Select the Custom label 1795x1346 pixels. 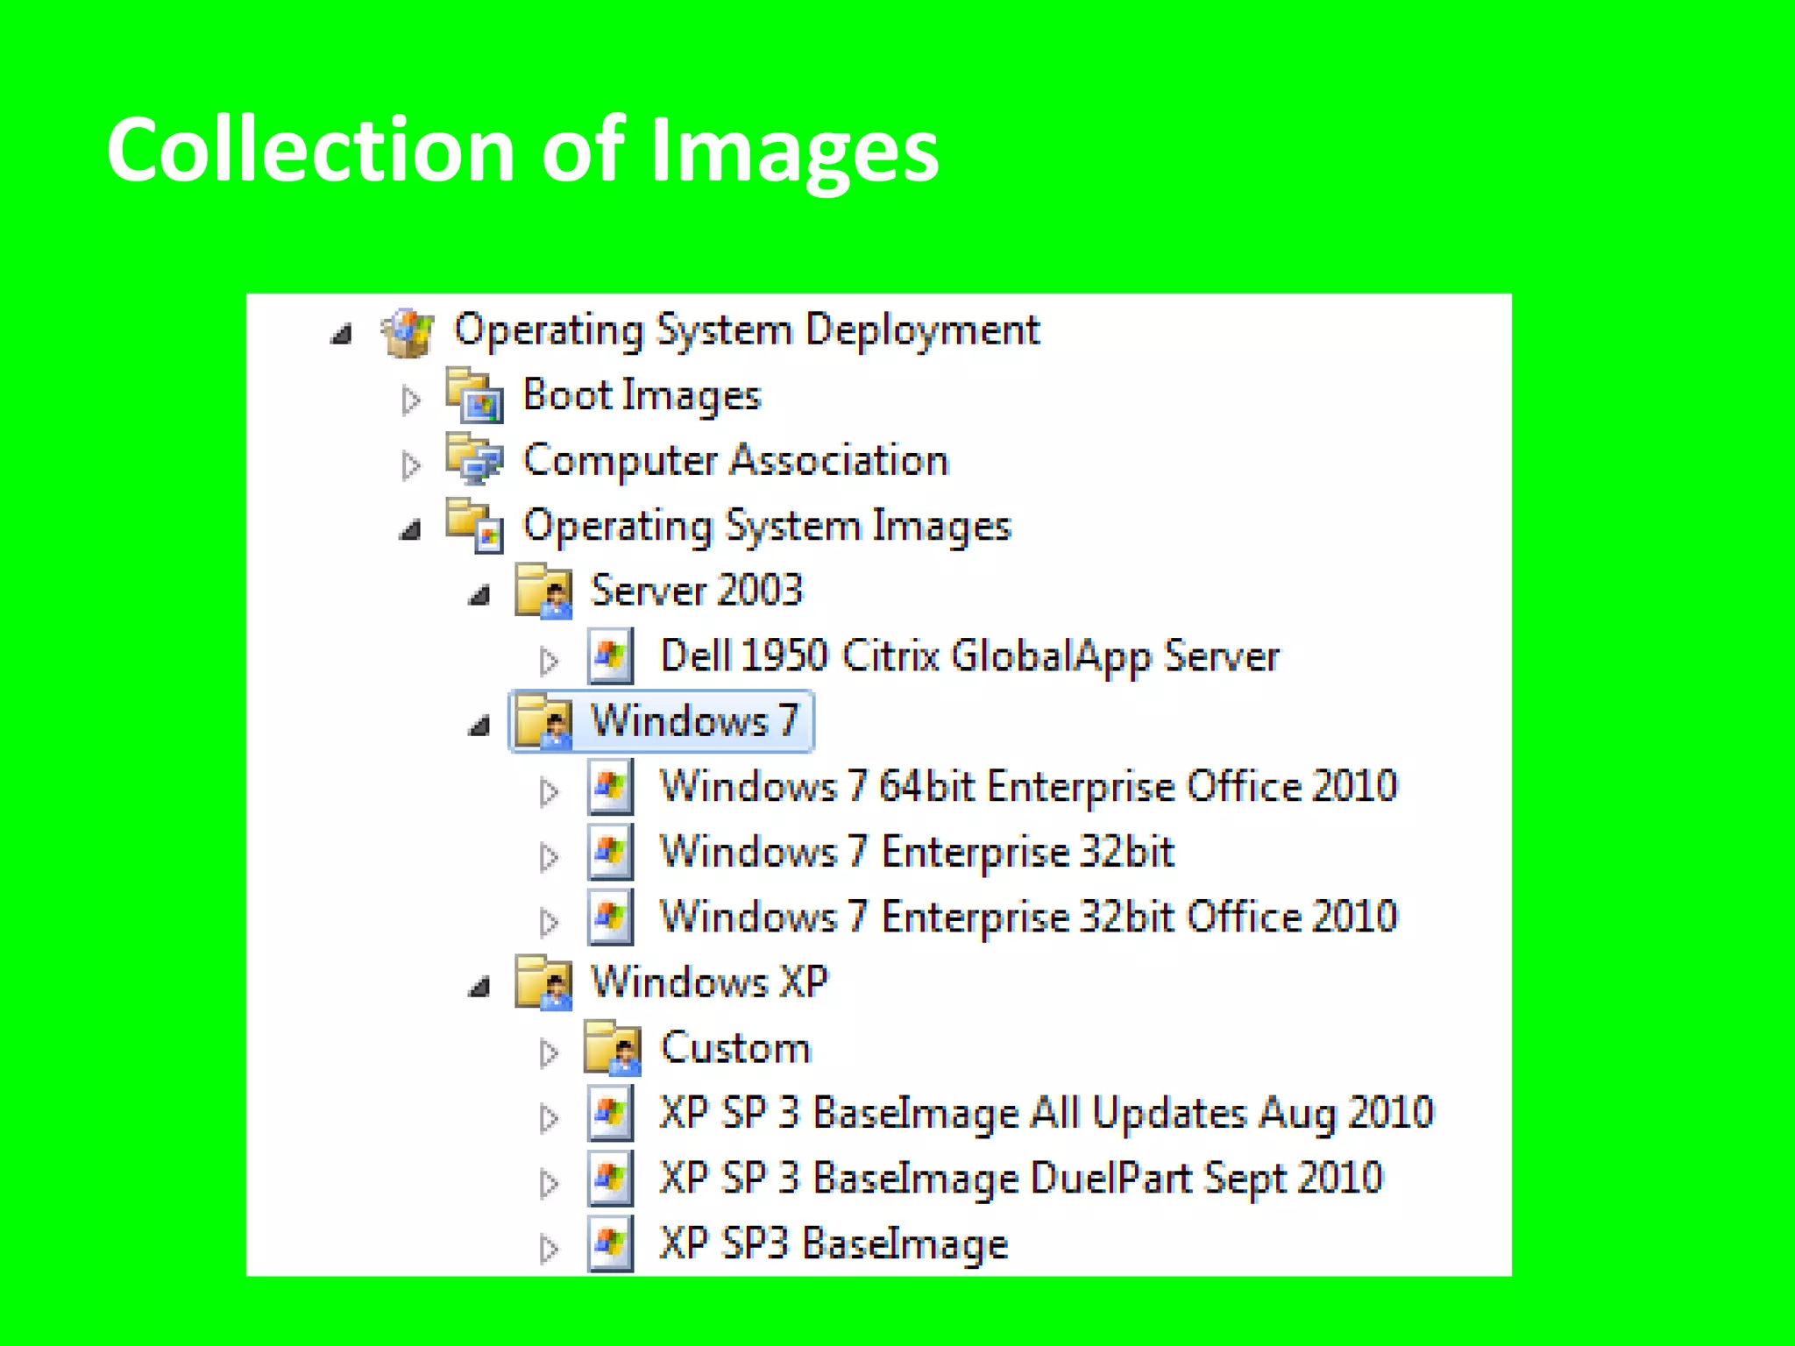click(736, 1047)
